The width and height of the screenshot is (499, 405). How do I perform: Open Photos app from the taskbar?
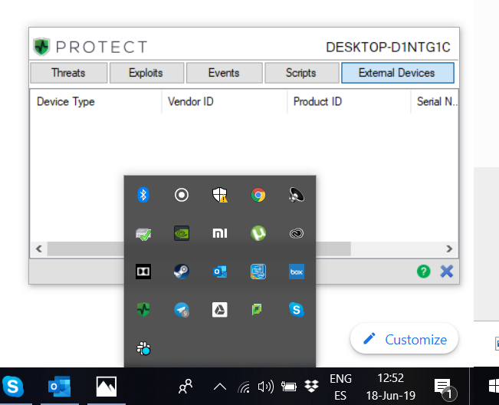pos(107,387)
